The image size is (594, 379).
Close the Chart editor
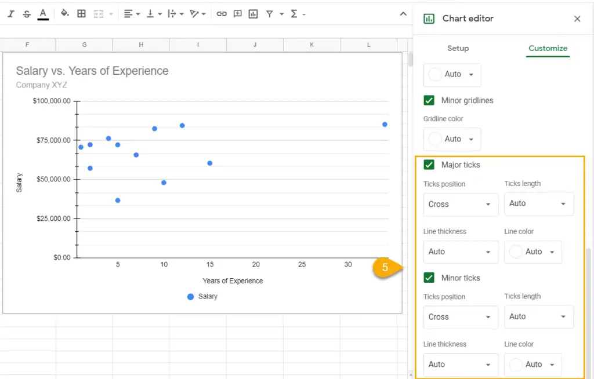[x=577, y=19]
